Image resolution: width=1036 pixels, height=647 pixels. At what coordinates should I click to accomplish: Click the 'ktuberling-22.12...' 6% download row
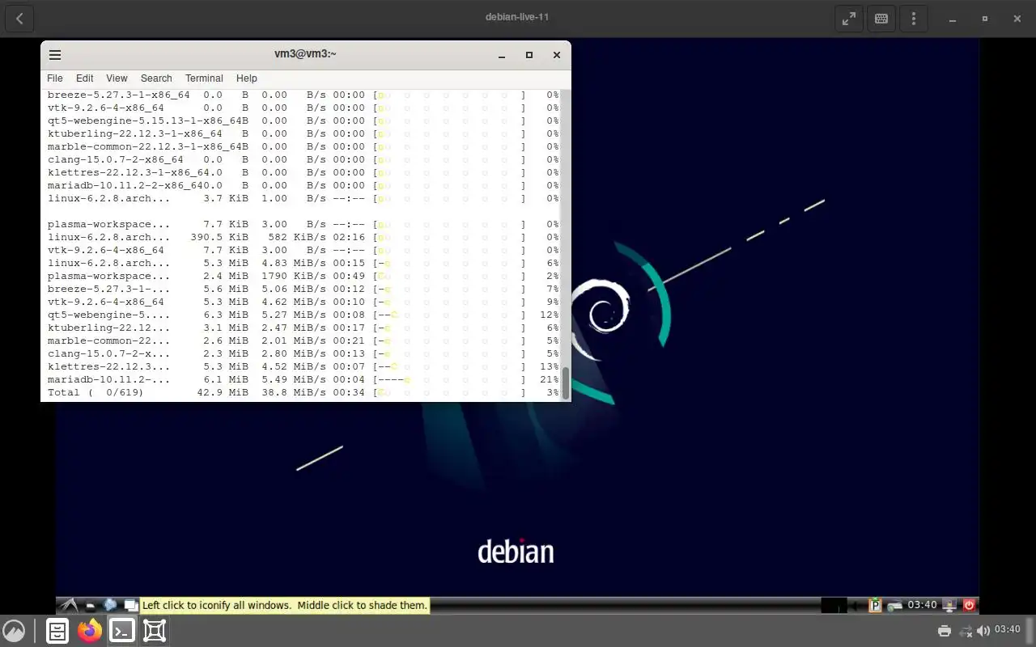tap(304, 328)
